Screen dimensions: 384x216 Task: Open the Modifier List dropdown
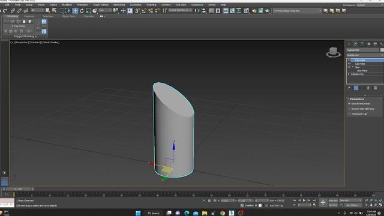[x=365, y=55]
